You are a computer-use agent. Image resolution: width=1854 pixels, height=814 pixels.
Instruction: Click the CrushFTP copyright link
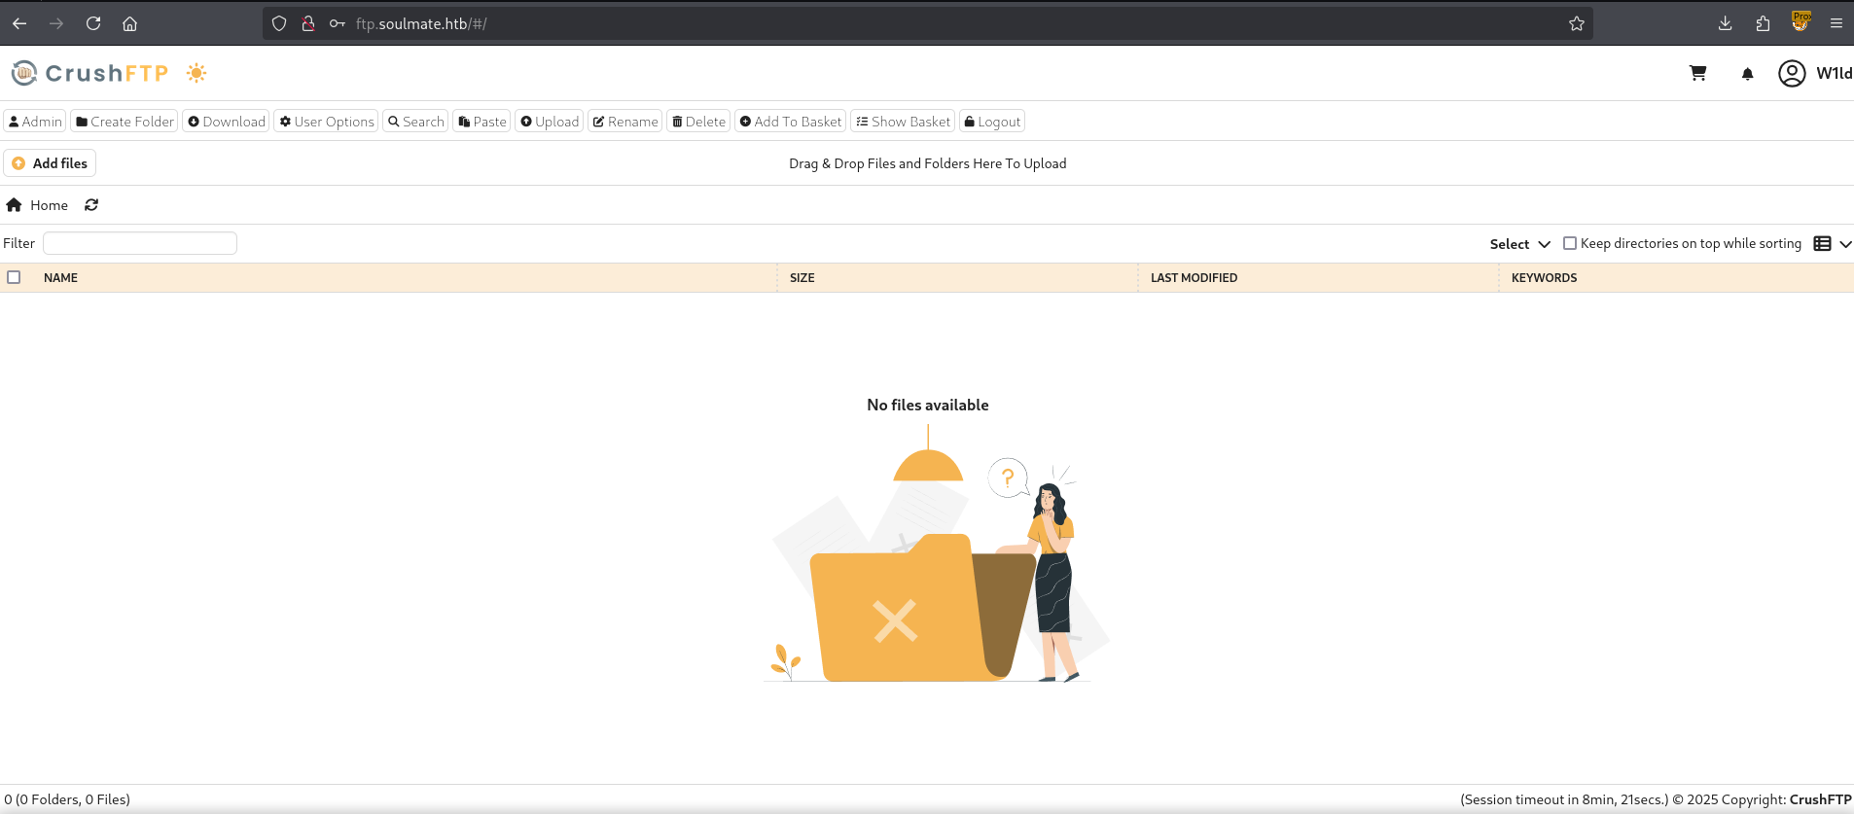pos(1820,799)
